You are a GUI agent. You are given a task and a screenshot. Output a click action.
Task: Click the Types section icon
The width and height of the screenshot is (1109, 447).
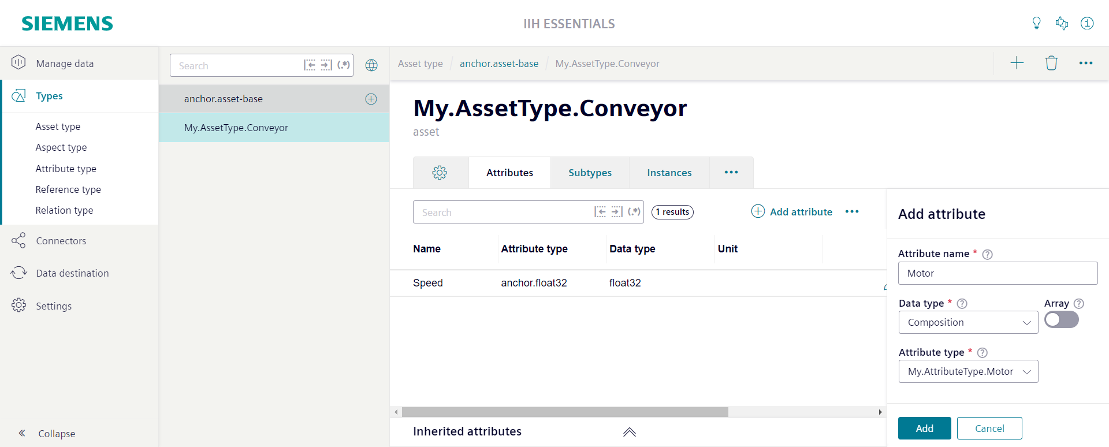18,96
